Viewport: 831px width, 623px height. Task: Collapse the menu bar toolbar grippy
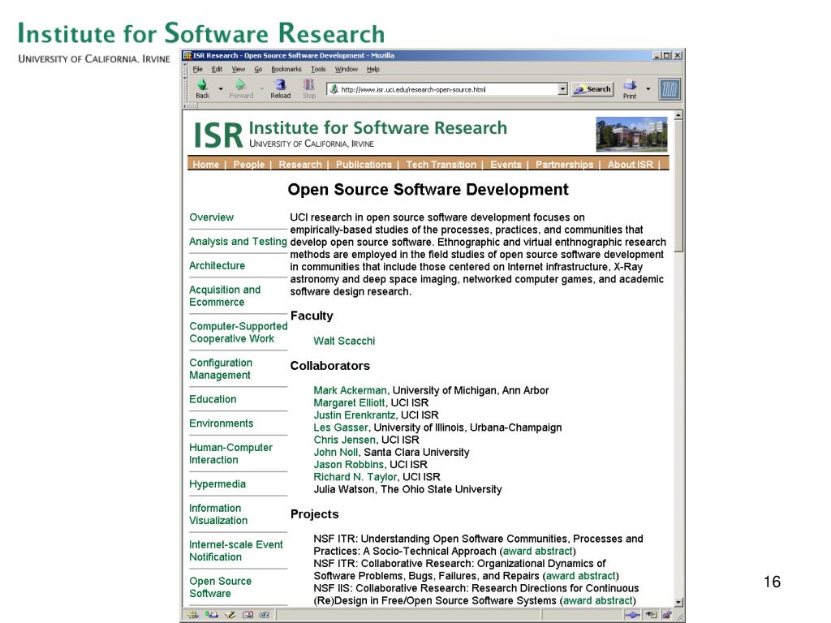185,69
